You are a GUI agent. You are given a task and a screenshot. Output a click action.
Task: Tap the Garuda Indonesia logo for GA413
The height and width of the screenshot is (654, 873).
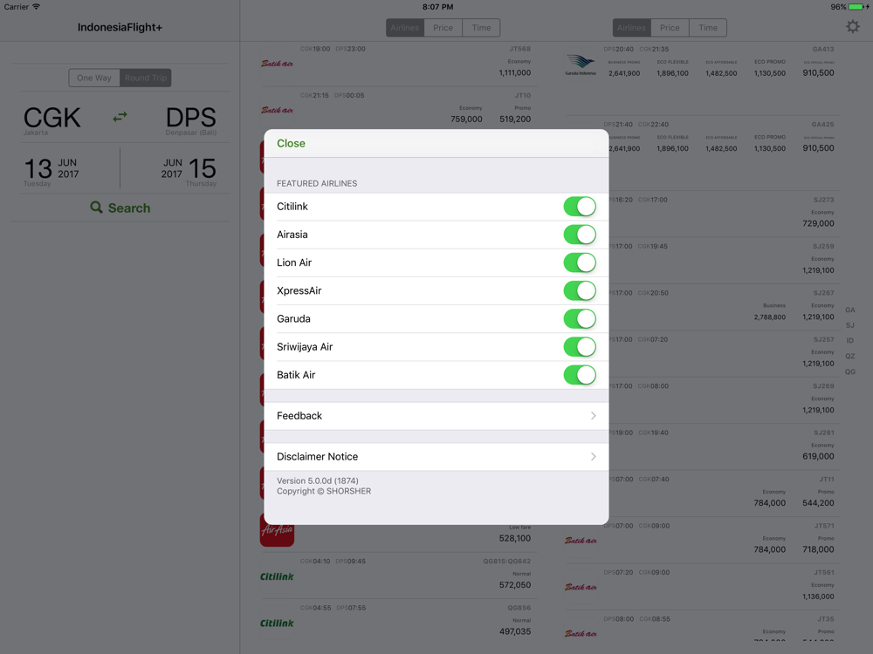coord(581,65)
